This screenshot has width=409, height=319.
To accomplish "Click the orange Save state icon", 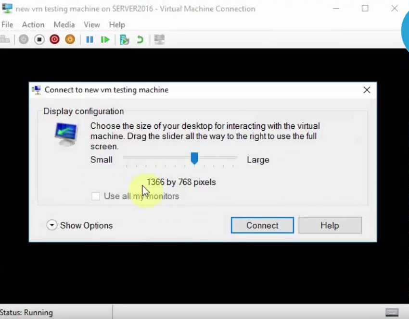I will 70,39.
